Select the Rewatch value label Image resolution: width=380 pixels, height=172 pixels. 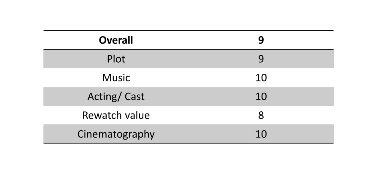[116, 115]
